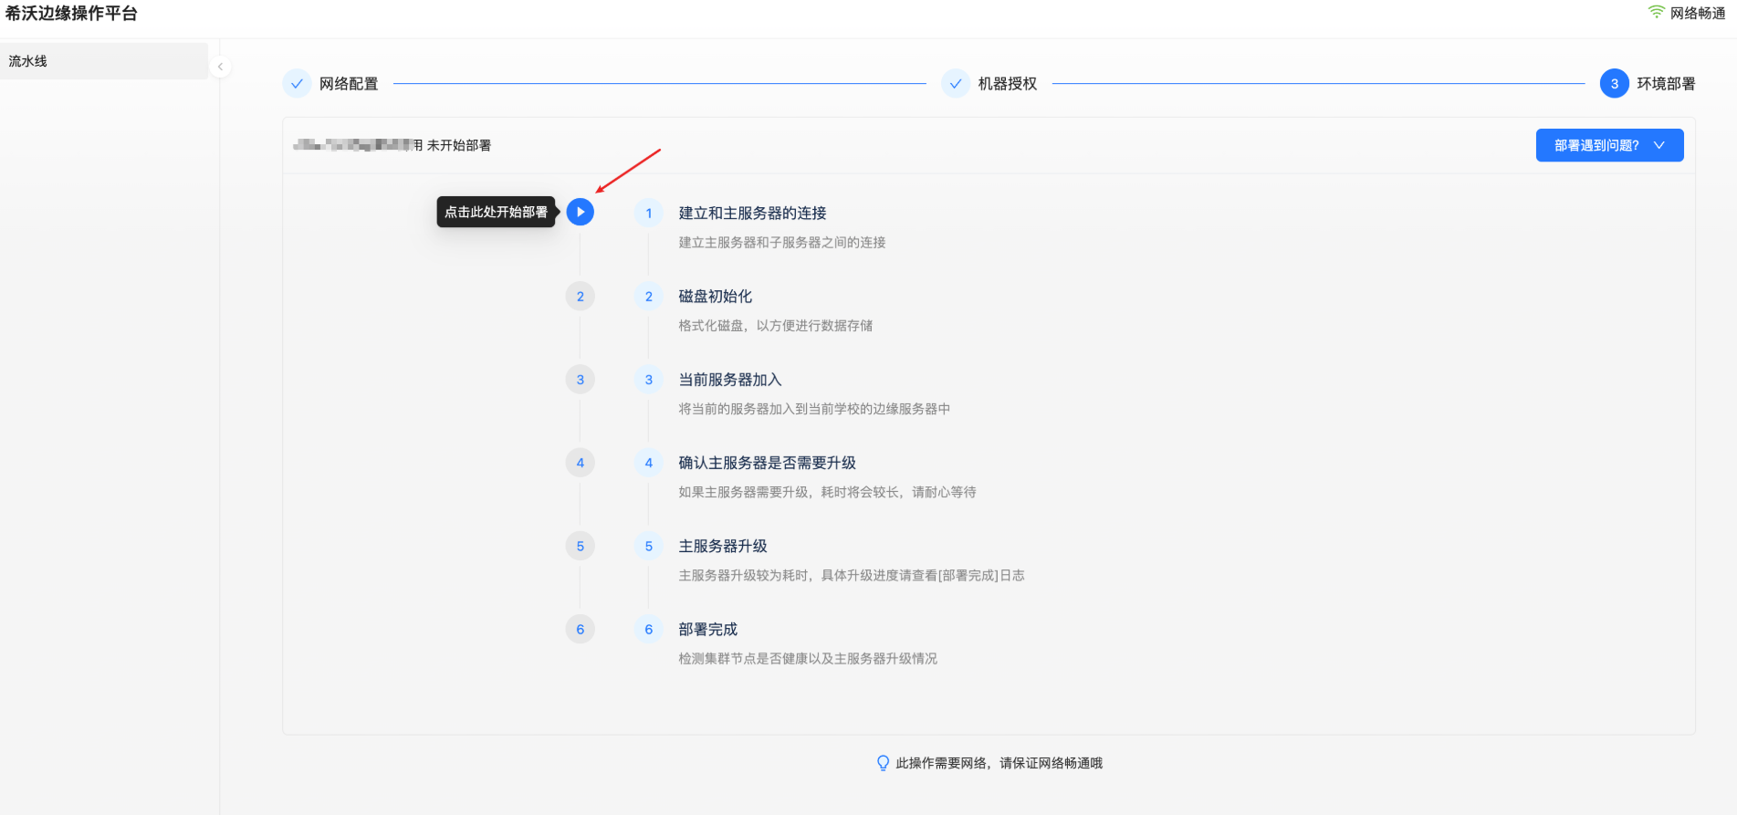Click the number 1 badge beside 建立和主服务器的连接
The height and width of the screenshot is (815, 1737).
click(x=649, y=214)
